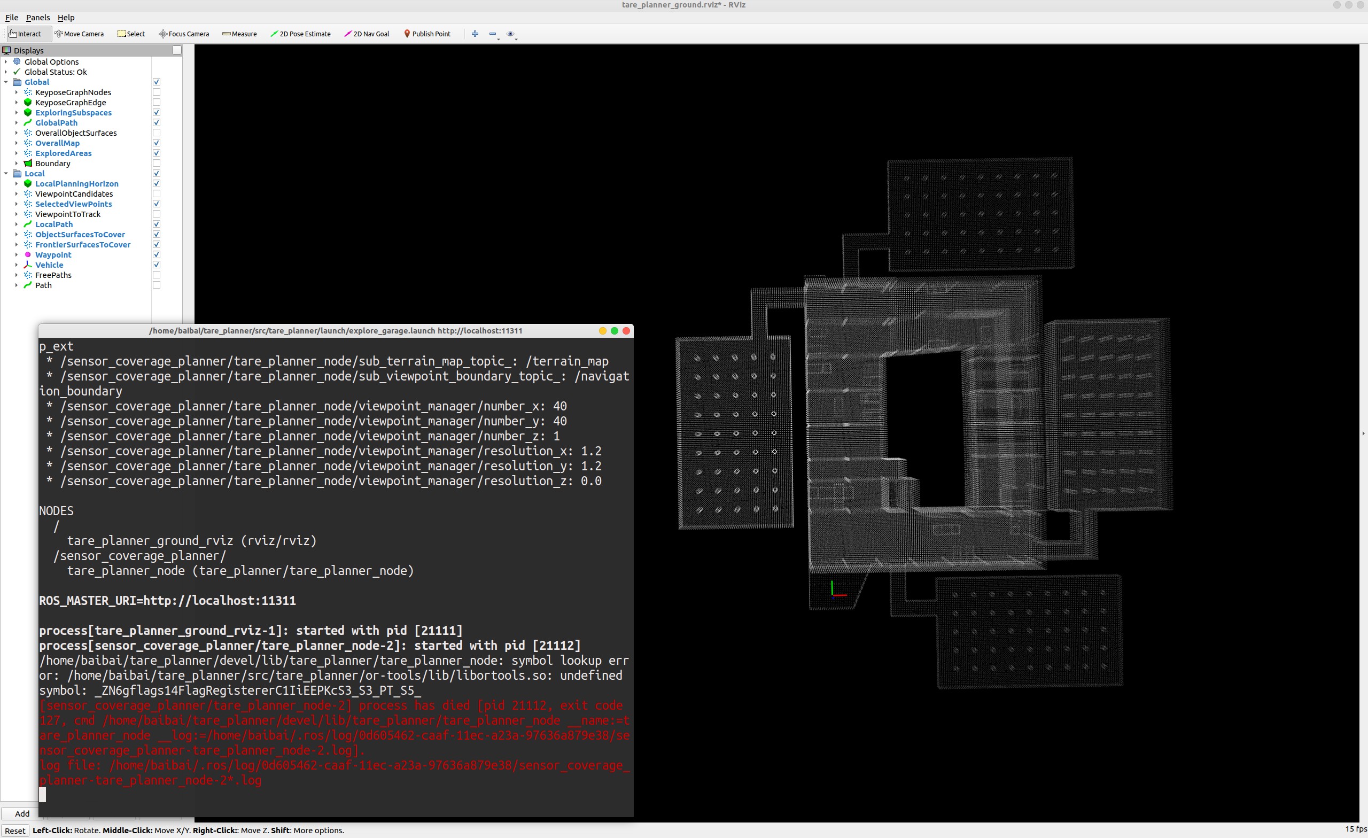
Task: Collapse the Local display group
Action: pos(6,174)
